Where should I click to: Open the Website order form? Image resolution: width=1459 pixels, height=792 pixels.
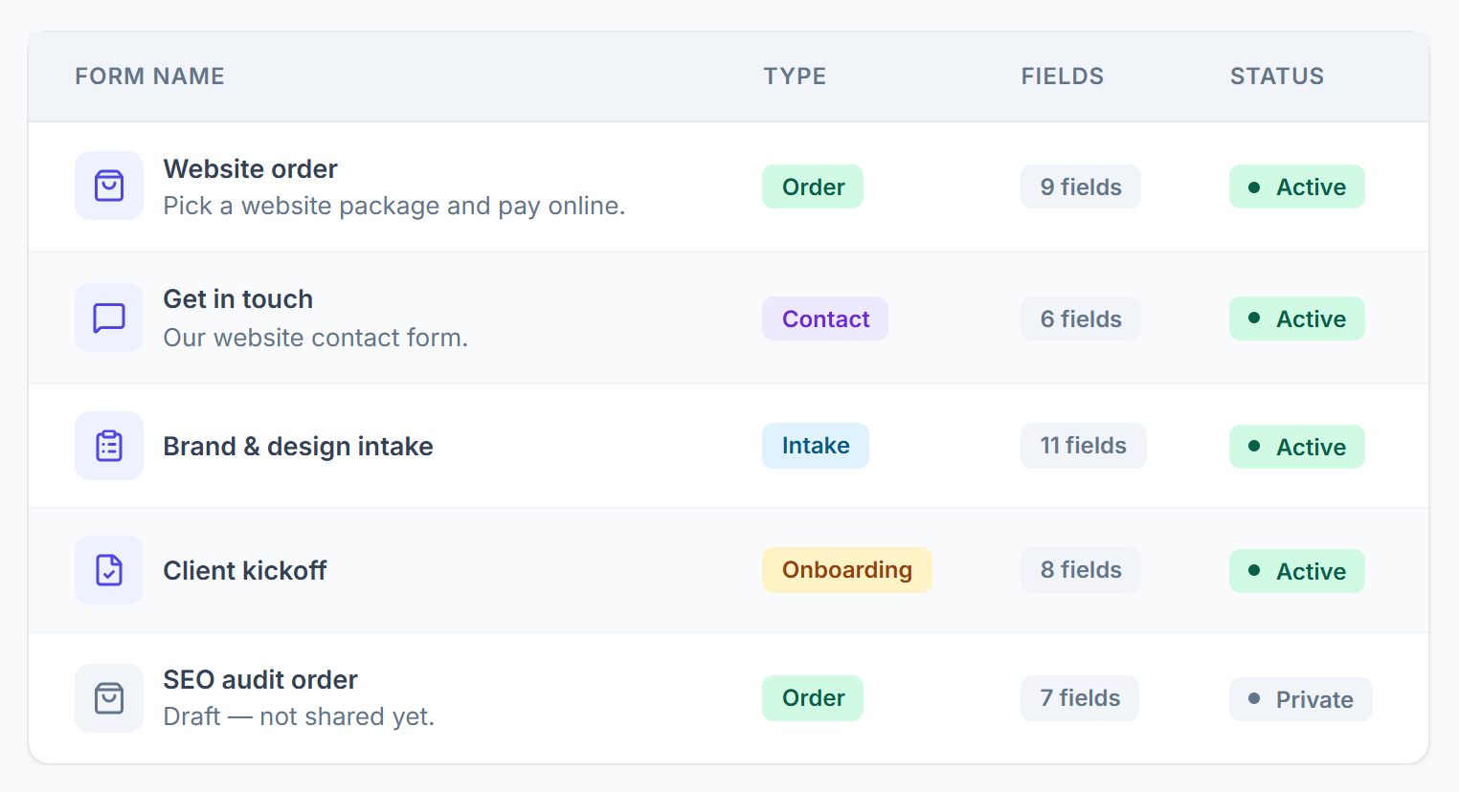(x=250, y=169)
